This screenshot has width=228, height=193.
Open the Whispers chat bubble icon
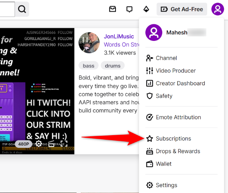click(129, 9)
